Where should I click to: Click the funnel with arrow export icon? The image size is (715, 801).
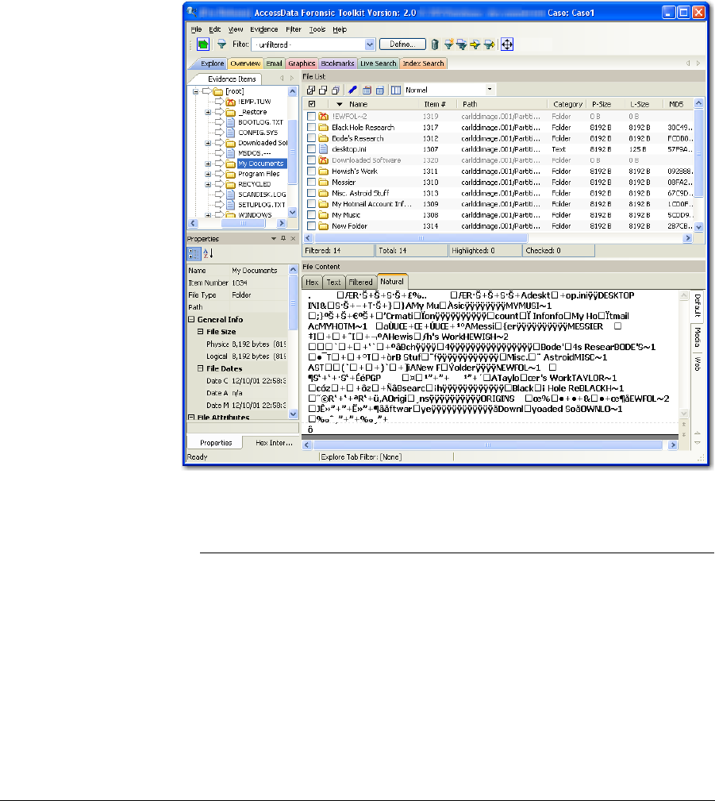pos(489,44)
